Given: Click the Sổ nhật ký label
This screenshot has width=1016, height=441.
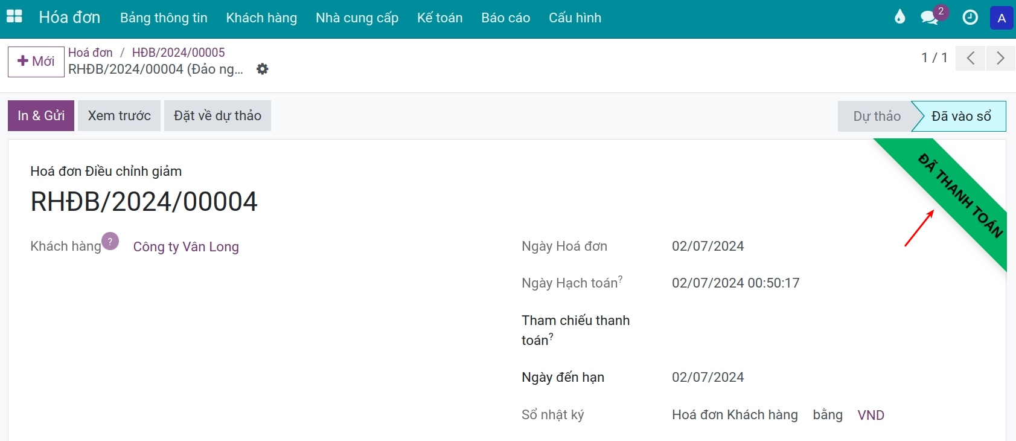Looking at the screenshot, I should point(552,414).
